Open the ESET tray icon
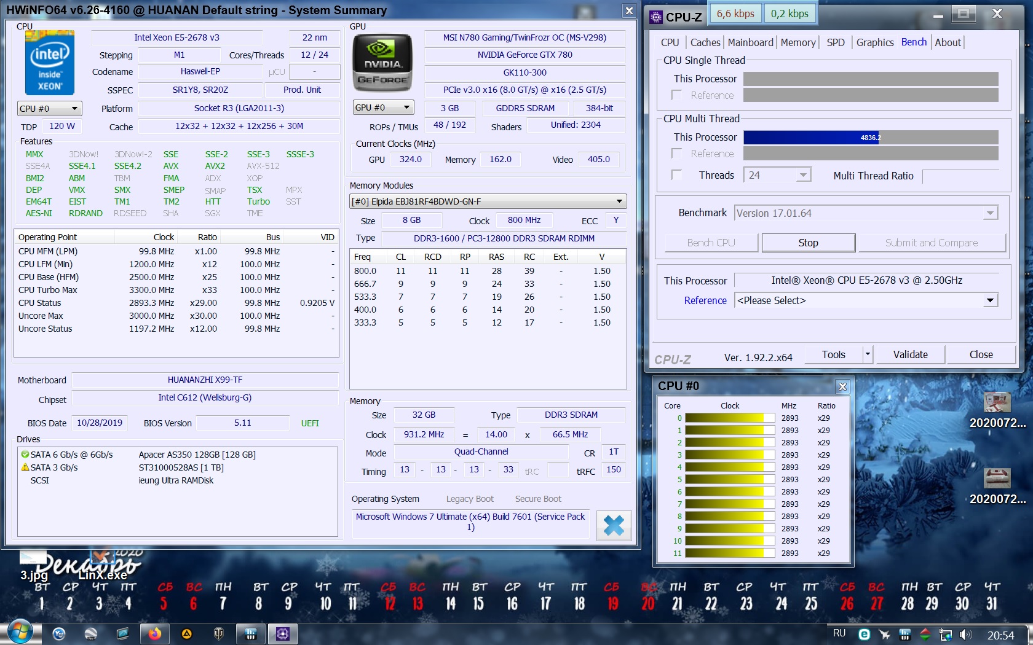Screen dimensions: 1033x645 (x=864, y=635)
